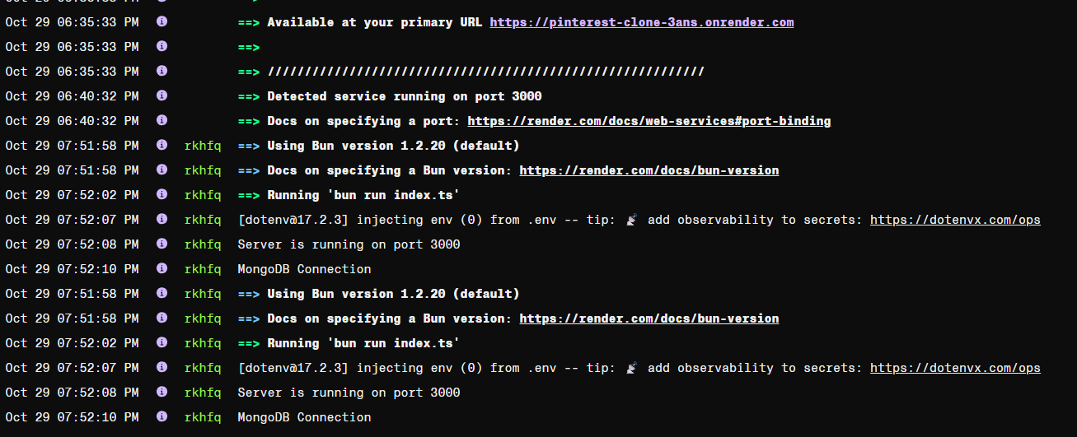Click the rkhfq label on first 'MongoDB Connection' line
This screenshot has height=437, width=1077.
point(203,269)
